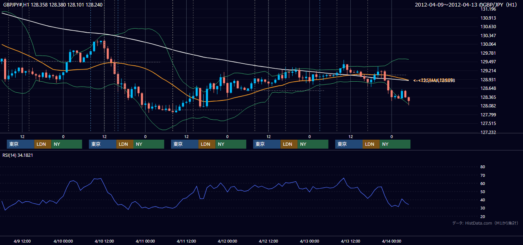Click the RSI 30 level label

[x=482, y=208]
